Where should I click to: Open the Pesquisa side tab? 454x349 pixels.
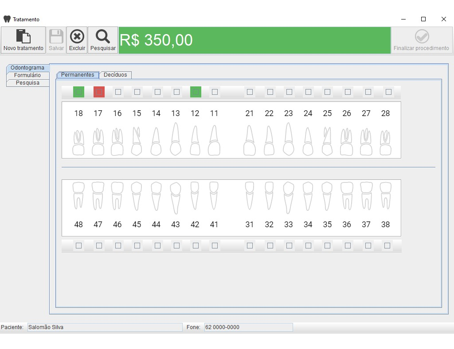27,83
